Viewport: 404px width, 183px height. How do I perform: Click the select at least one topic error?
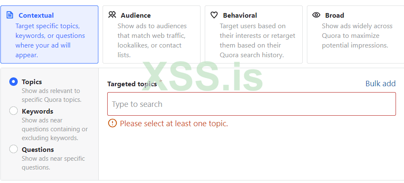pyautogui.click(x=174, y=123)
